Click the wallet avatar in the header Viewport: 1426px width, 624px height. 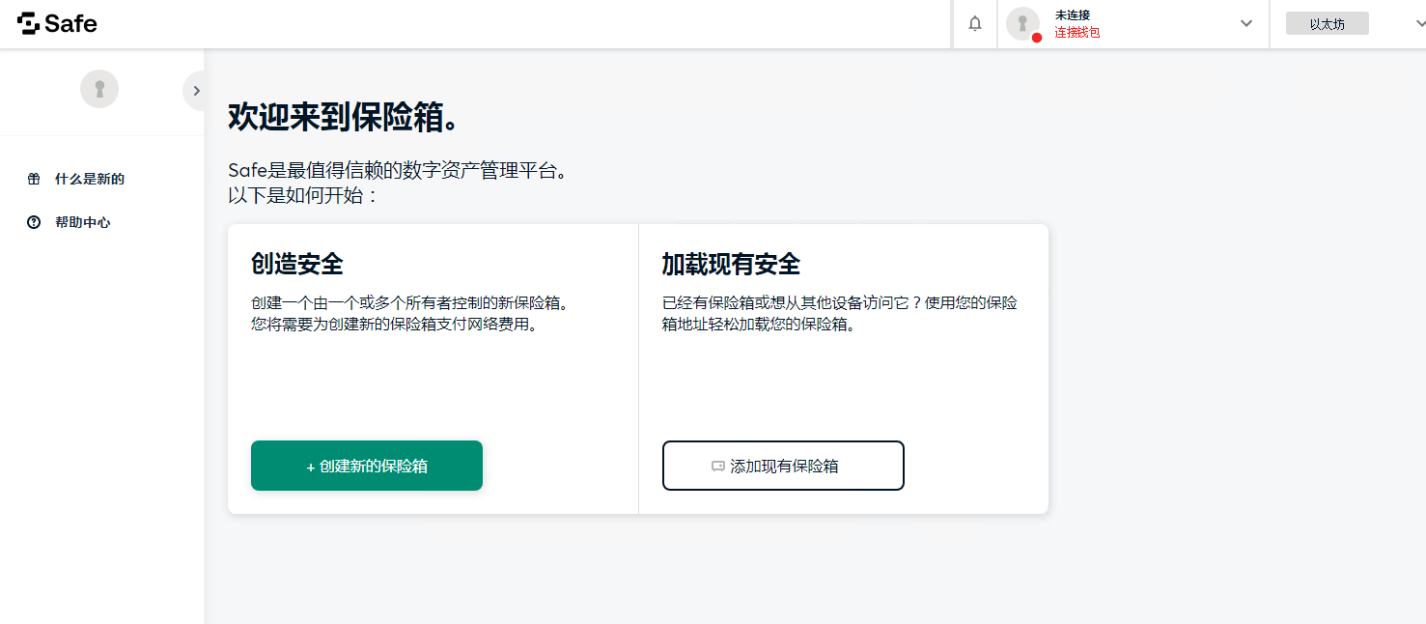pos(1022,24)
